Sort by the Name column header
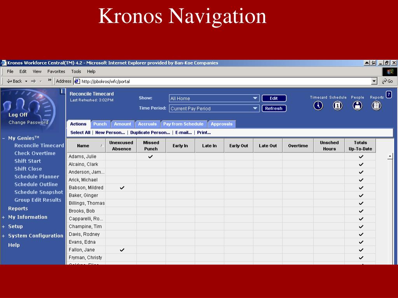 pos(86,146)
